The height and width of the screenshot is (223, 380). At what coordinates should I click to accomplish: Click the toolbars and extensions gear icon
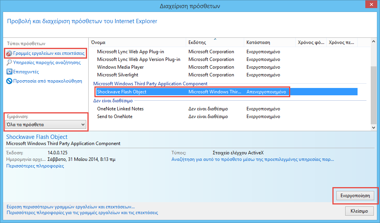coord(9,53)
